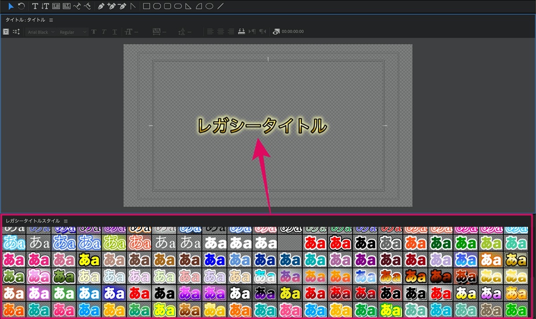Toggle bold text formatting
Screen dimensions: 536x319
pos(94,32)
